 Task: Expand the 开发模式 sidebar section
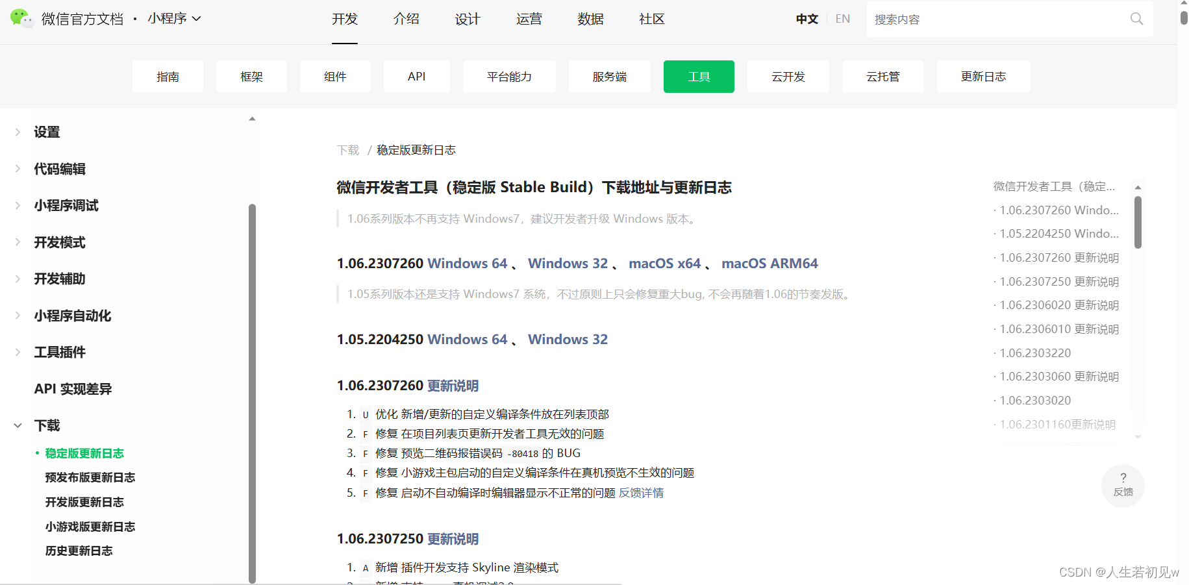click(18, 242)
